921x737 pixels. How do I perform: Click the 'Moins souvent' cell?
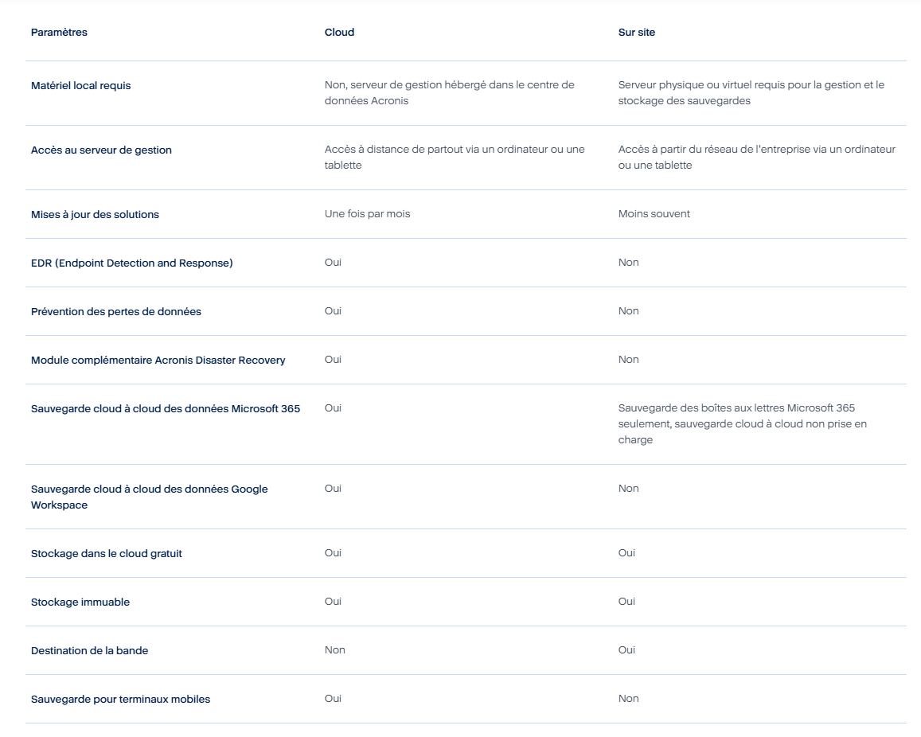[654, 214]
